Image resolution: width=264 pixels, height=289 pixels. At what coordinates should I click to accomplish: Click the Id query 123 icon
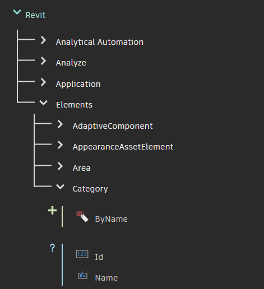click(82, 254)
